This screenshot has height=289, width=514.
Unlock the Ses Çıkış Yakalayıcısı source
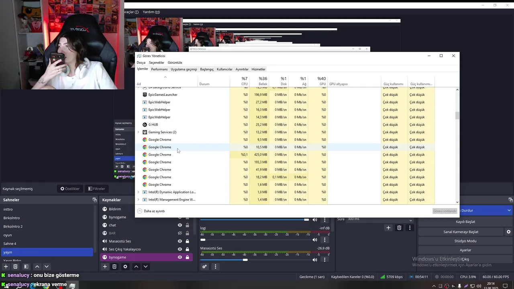pos(187,249)
